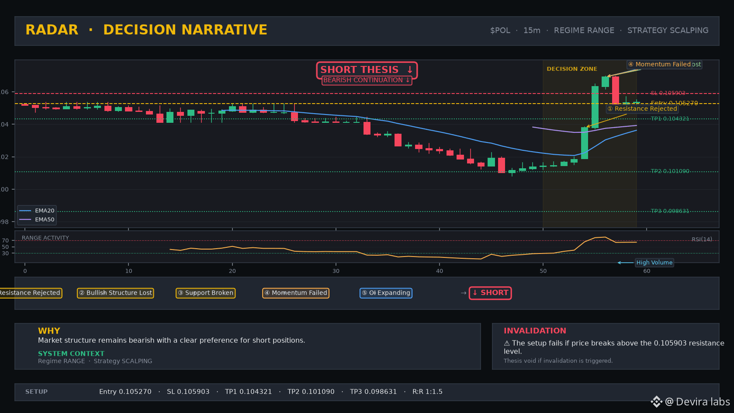Click the Momentum Failed step chip in the sequence row
The height and width of the screenshot is (413, 734).
pyautogui.click(x=296, y=293)
